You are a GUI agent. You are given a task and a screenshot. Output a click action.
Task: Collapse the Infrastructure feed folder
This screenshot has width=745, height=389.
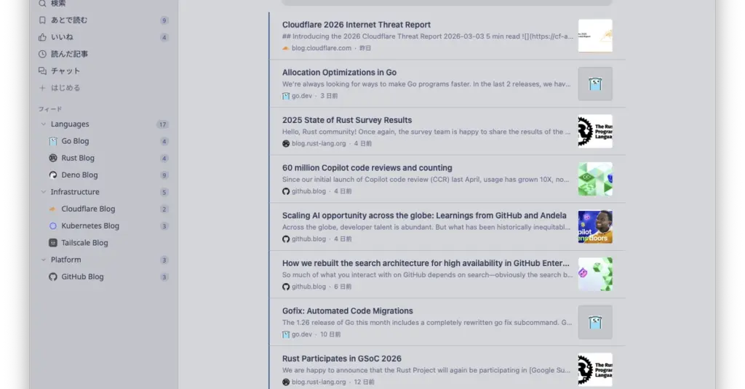click(43, 192)
